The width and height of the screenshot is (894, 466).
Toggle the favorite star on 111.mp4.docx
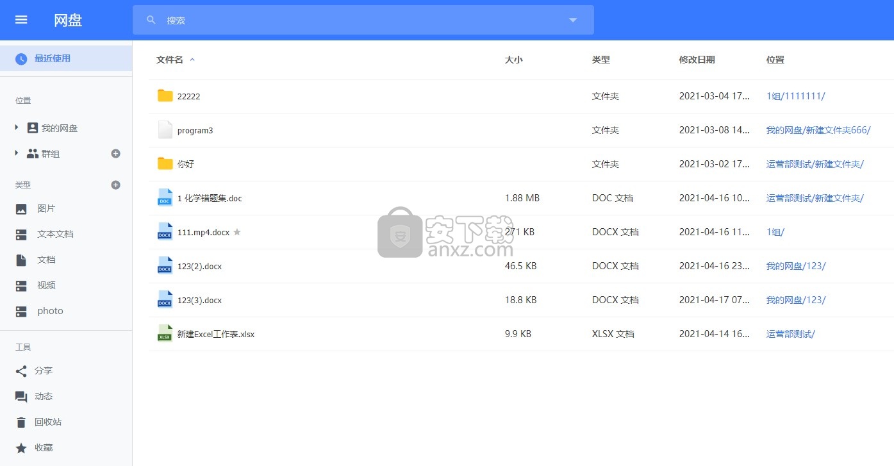pos(237,232)
